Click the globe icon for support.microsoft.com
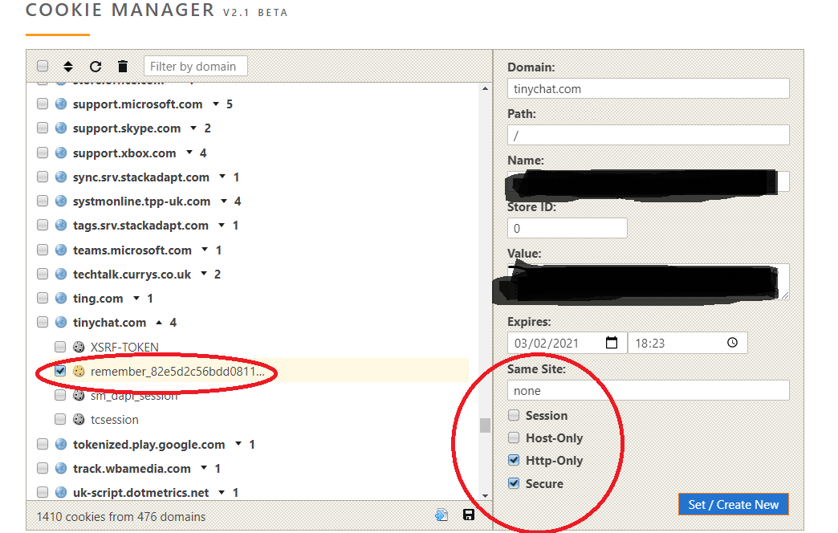The image size is (838, 533). 61,104
